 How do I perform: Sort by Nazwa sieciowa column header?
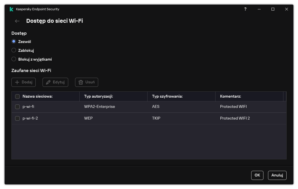click(37, 96)
